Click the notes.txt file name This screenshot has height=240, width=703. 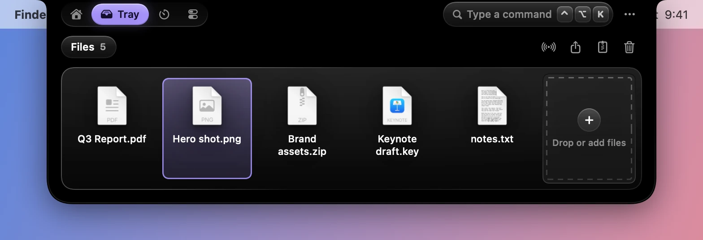[x=492, y=139]
